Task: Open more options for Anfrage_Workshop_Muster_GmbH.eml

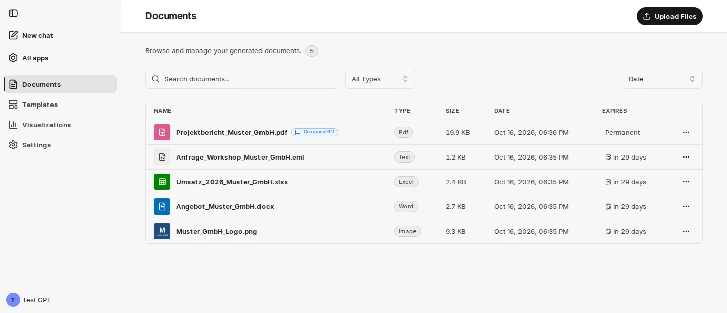Action: (686, 157)
